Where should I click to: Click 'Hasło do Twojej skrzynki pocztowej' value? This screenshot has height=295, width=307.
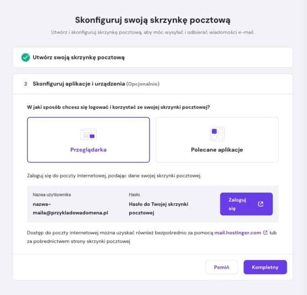[159, 208]
